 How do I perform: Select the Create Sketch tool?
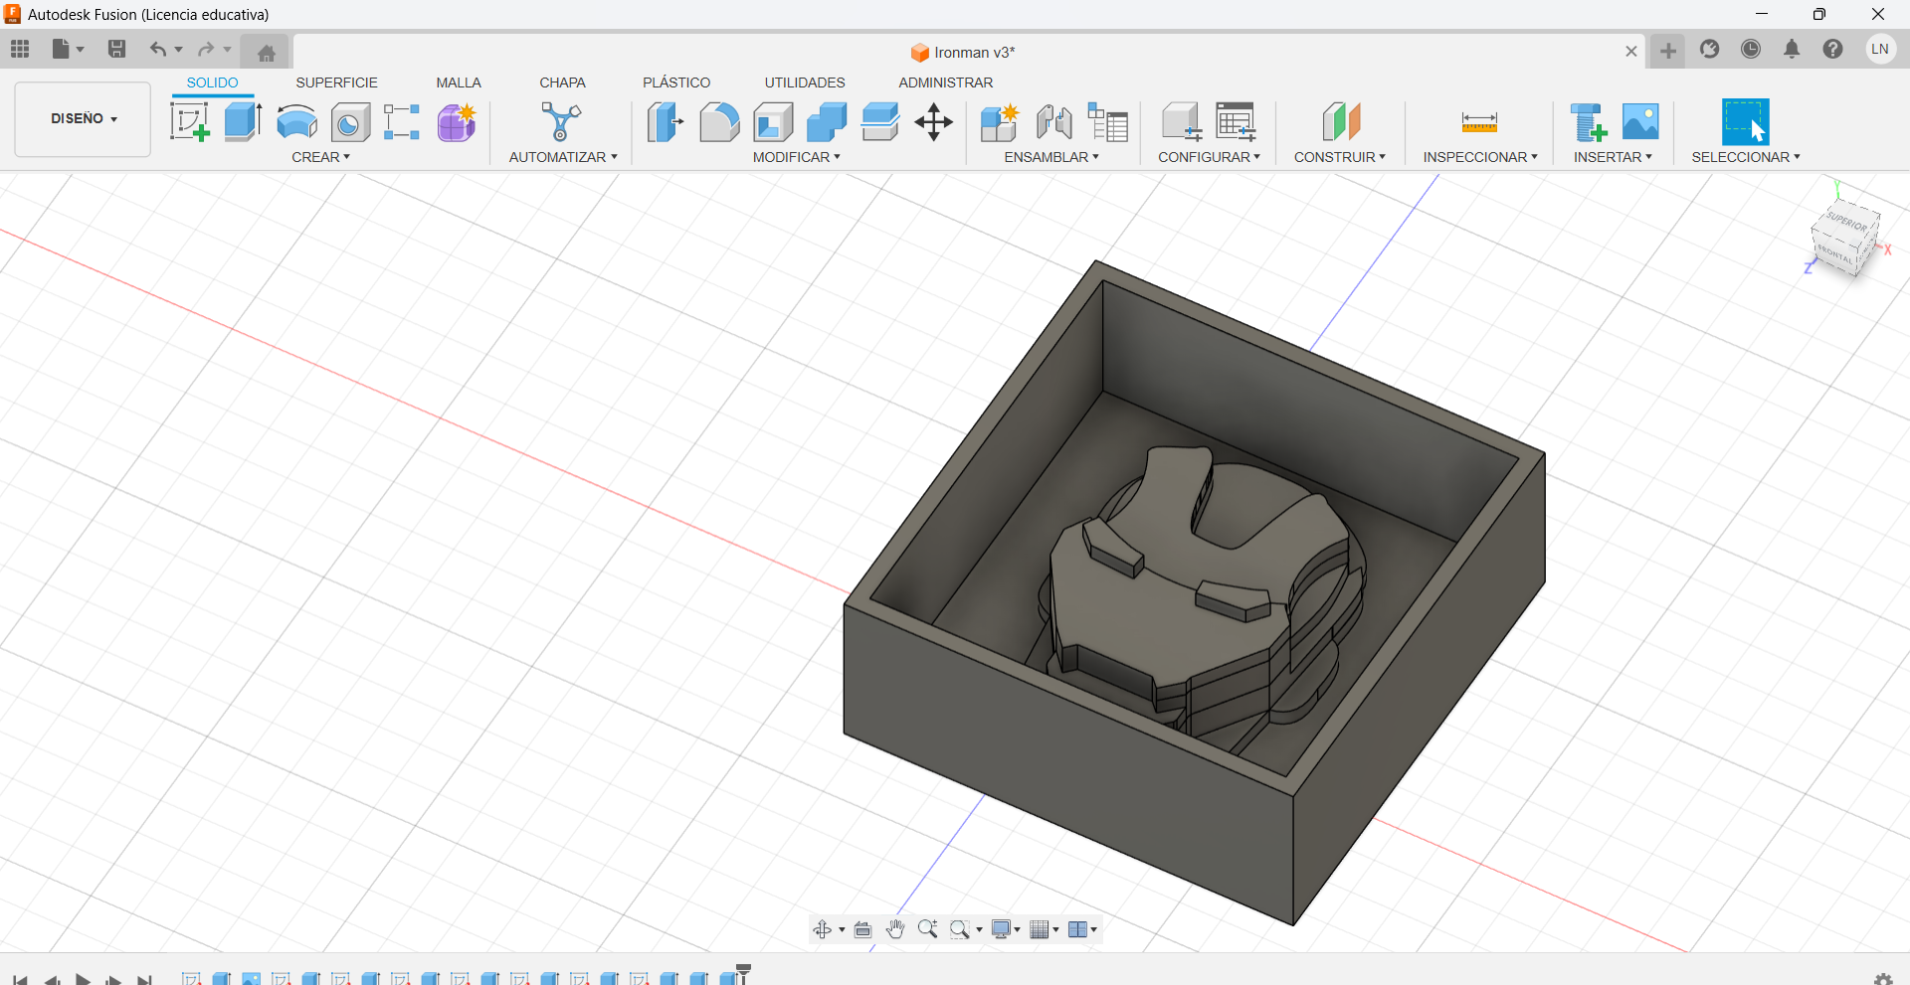[189, 122]
